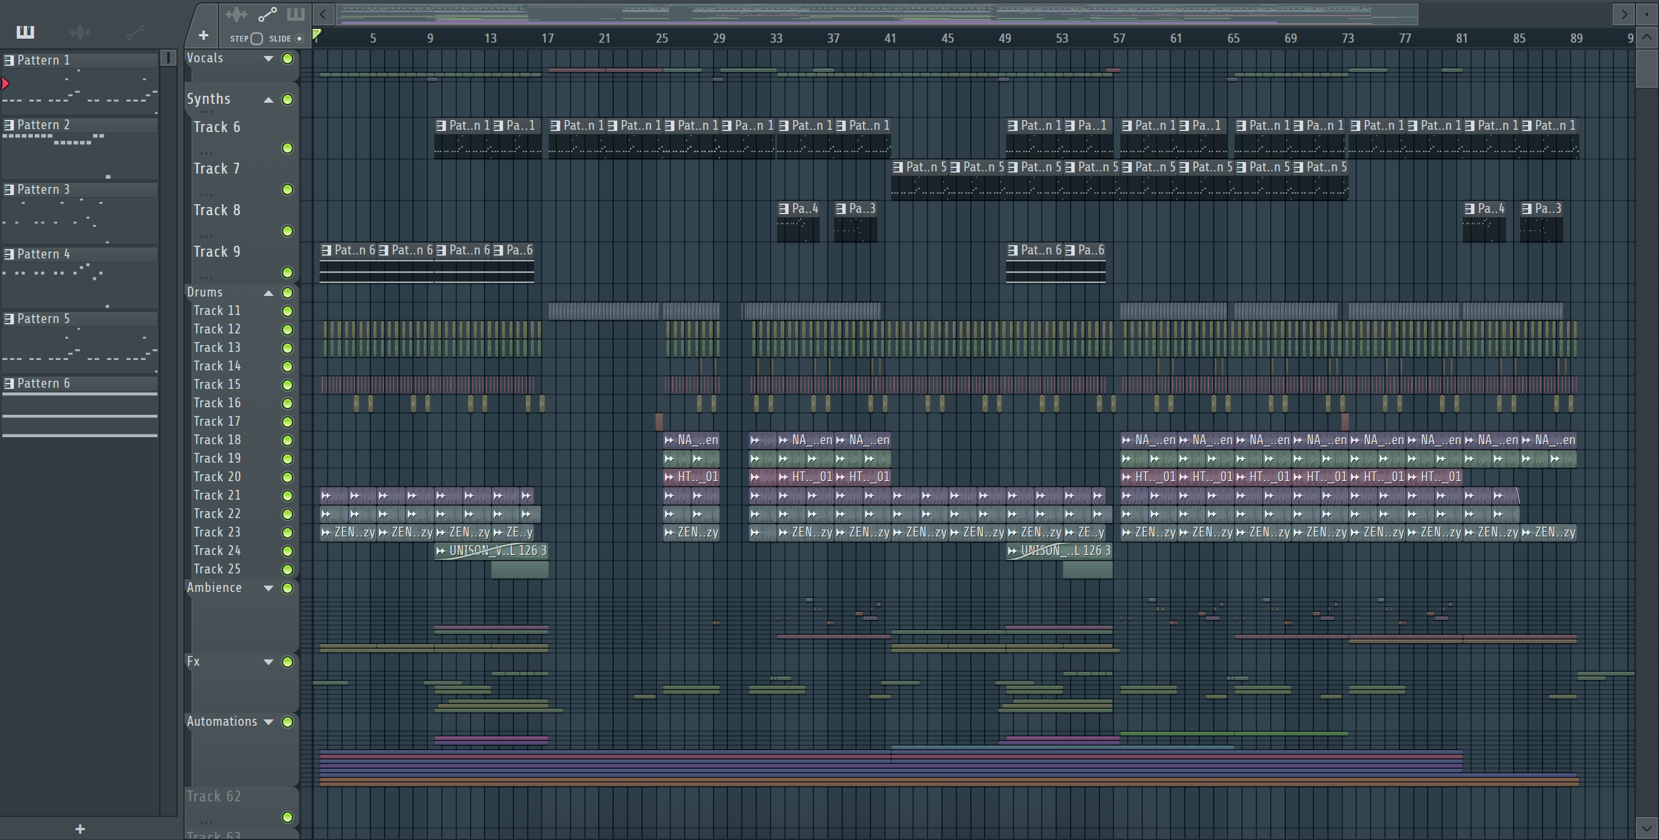Mute the Automations group track

(288, 722)
